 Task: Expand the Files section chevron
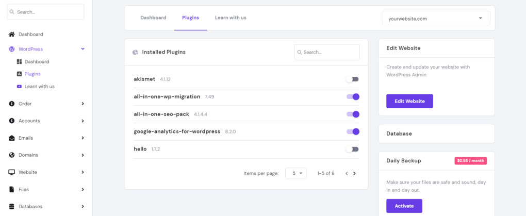tap(83, 190)
